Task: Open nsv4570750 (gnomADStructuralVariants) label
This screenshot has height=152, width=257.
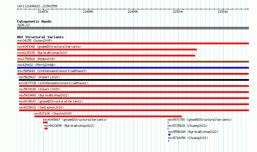Action: click(200, 120)
